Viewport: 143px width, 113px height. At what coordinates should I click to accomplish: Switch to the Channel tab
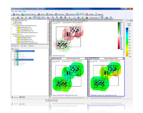(x=15, y=97)
